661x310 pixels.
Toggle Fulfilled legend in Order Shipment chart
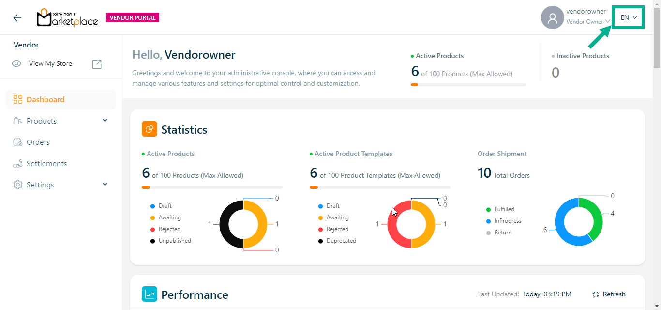click(x=504, y=209)
